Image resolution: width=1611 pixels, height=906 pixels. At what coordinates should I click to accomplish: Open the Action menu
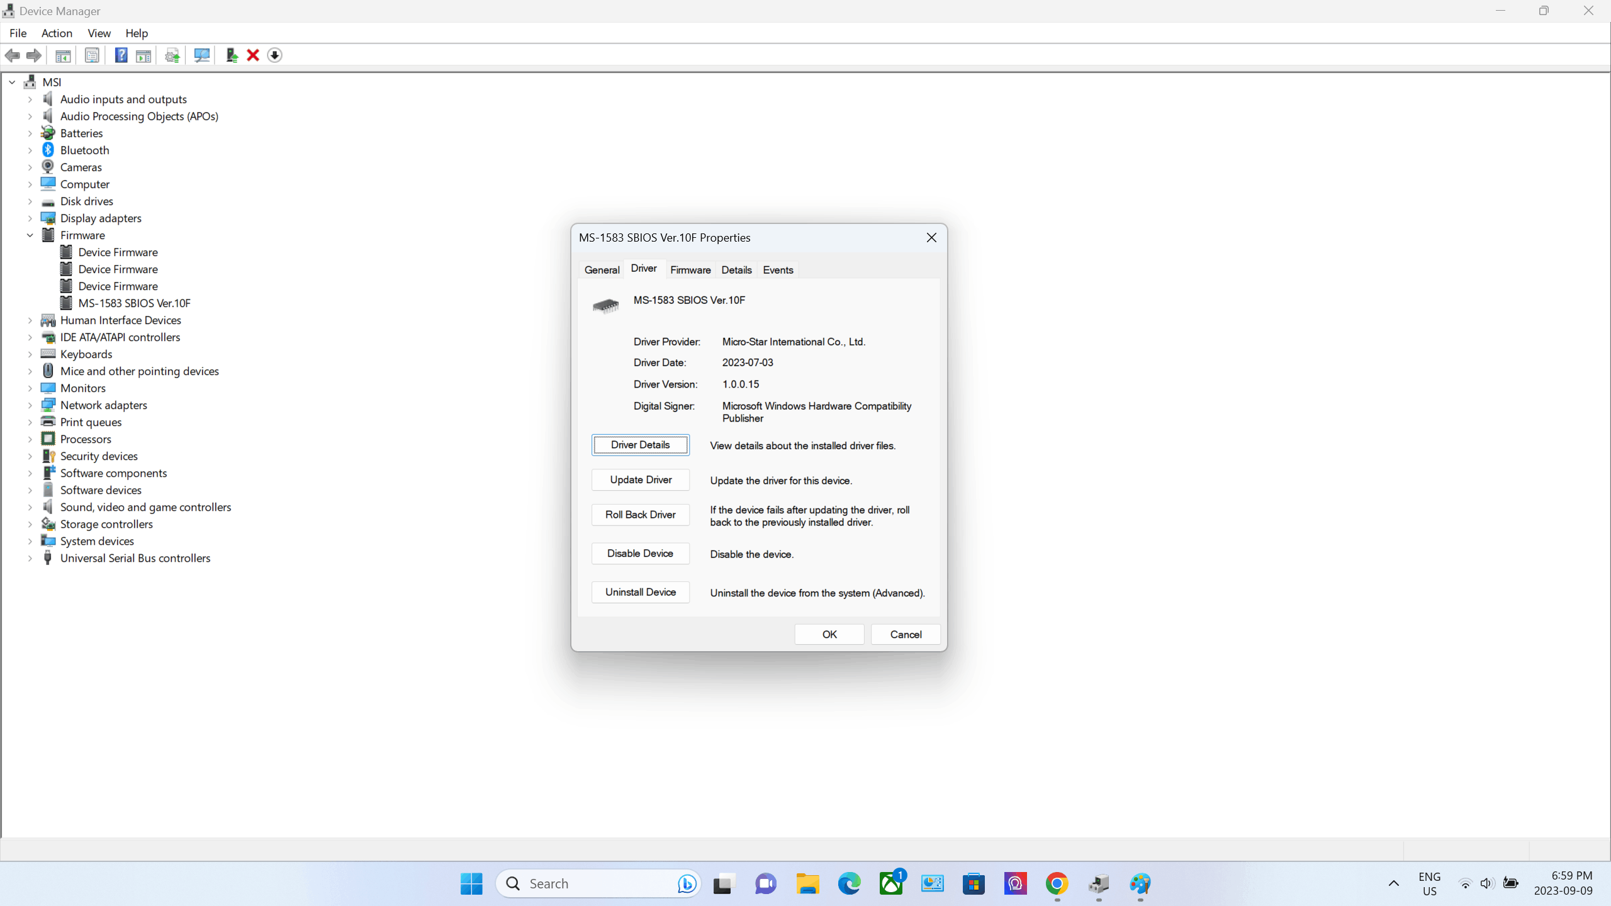pos(57,33)
